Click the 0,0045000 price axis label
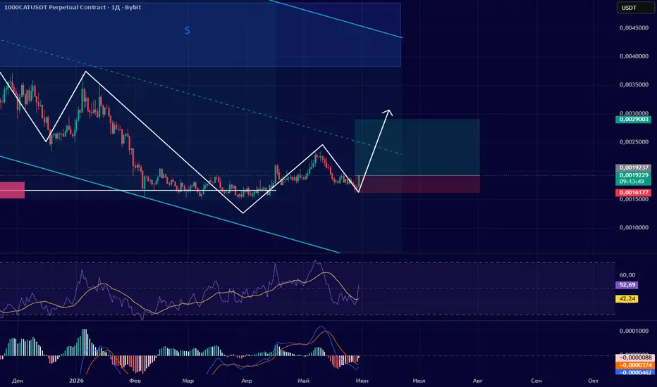657x387 pixels. pyautogui.click(x=634, y=27)
